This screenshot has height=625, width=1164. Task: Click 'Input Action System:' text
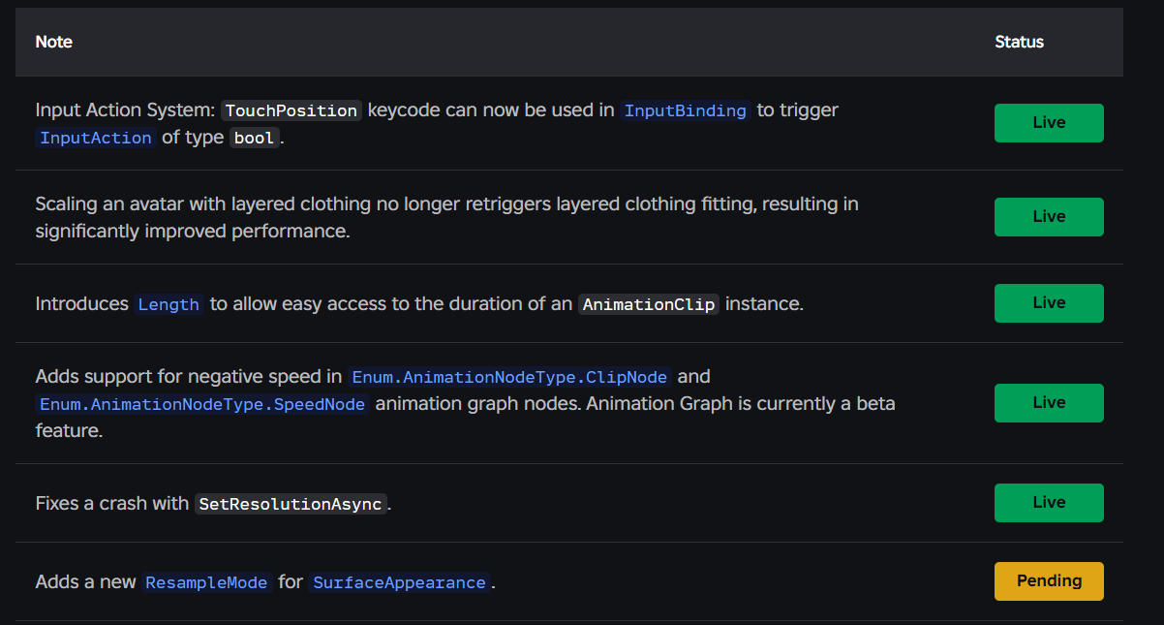click(x=126, y=110)
